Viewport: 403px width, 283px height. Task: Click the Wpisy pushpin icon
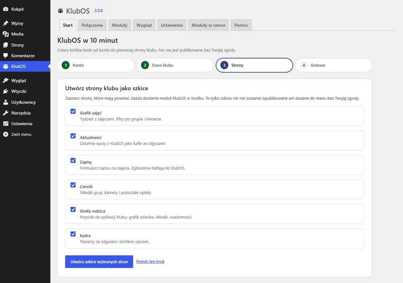6,23
